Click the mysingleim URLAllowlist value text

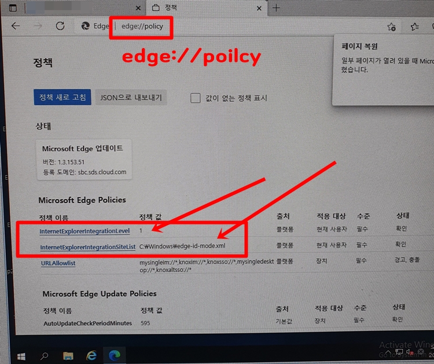[x=207, y=266]
